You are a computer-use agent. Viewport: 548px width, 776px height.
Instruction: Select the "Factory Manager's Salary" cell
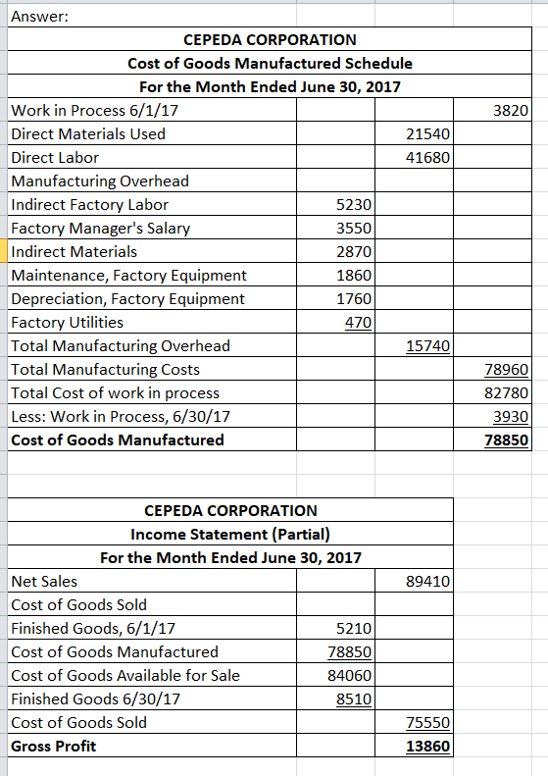pos(152,228)
